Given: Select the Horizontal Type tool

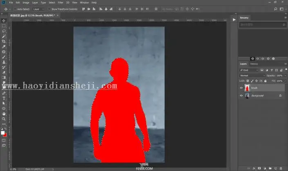Looking at the screenshot, I should 4,98.
